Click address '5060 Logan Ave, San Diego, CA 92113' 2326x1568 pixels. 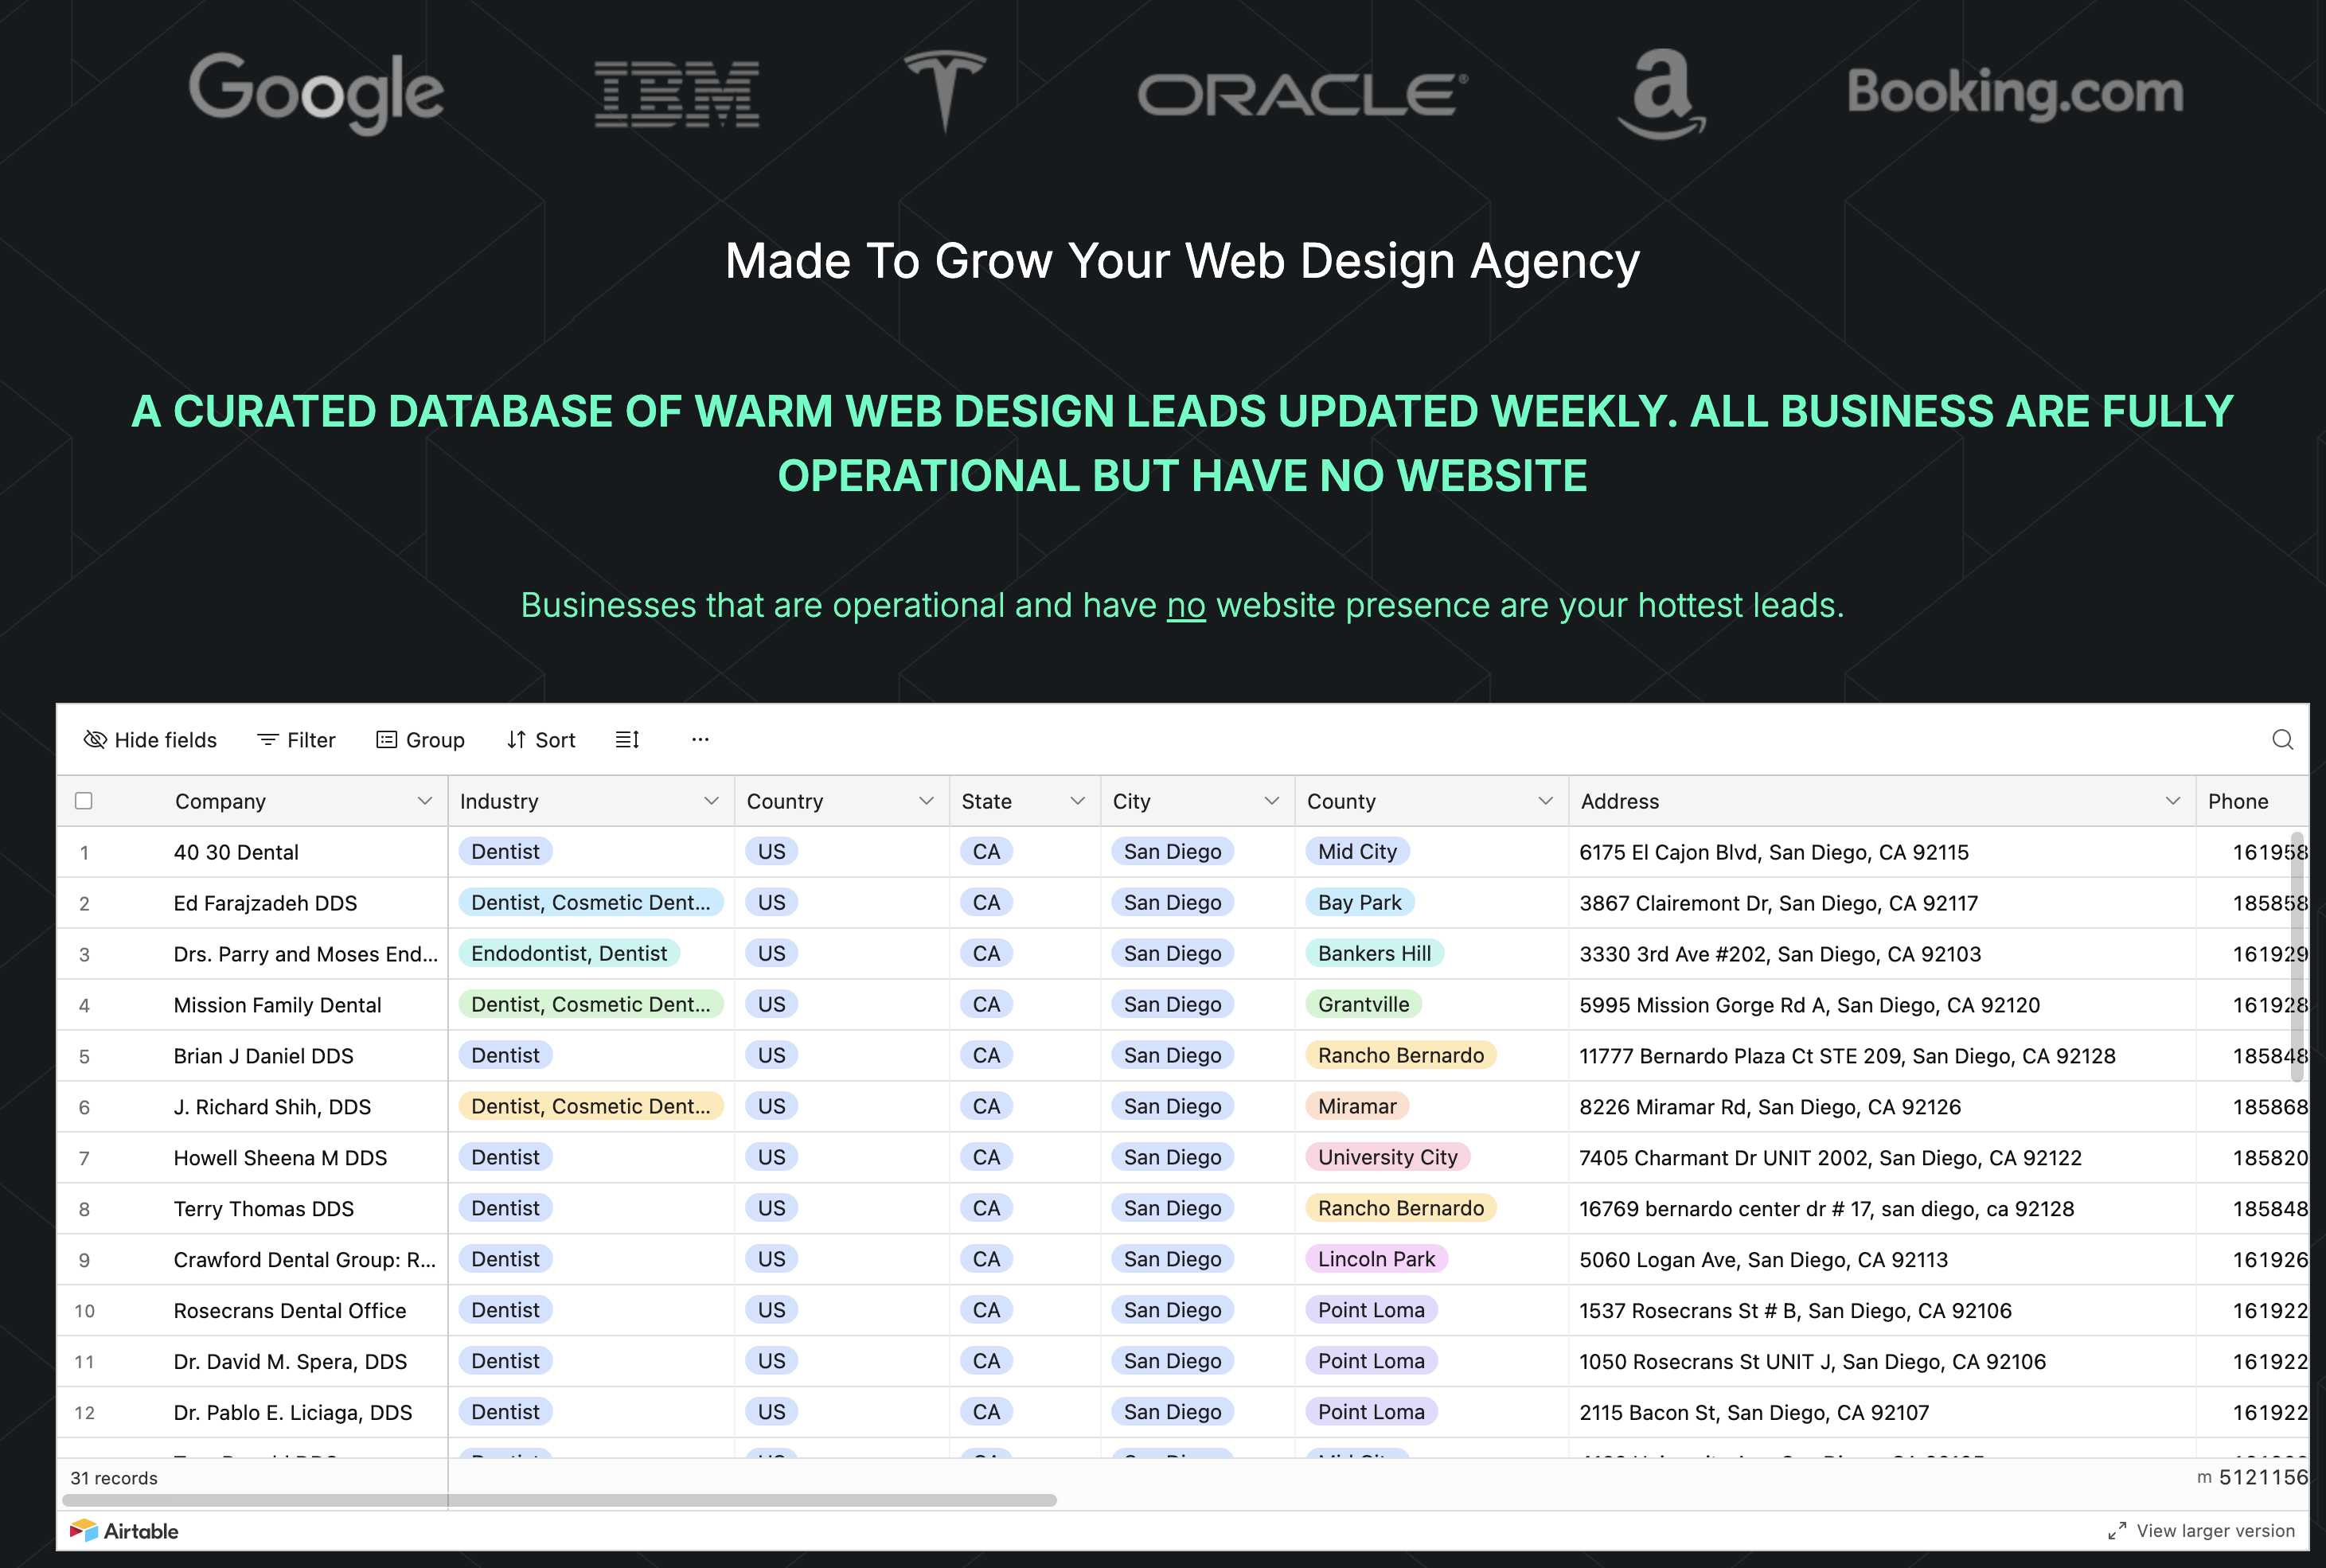(1764, 1260)
